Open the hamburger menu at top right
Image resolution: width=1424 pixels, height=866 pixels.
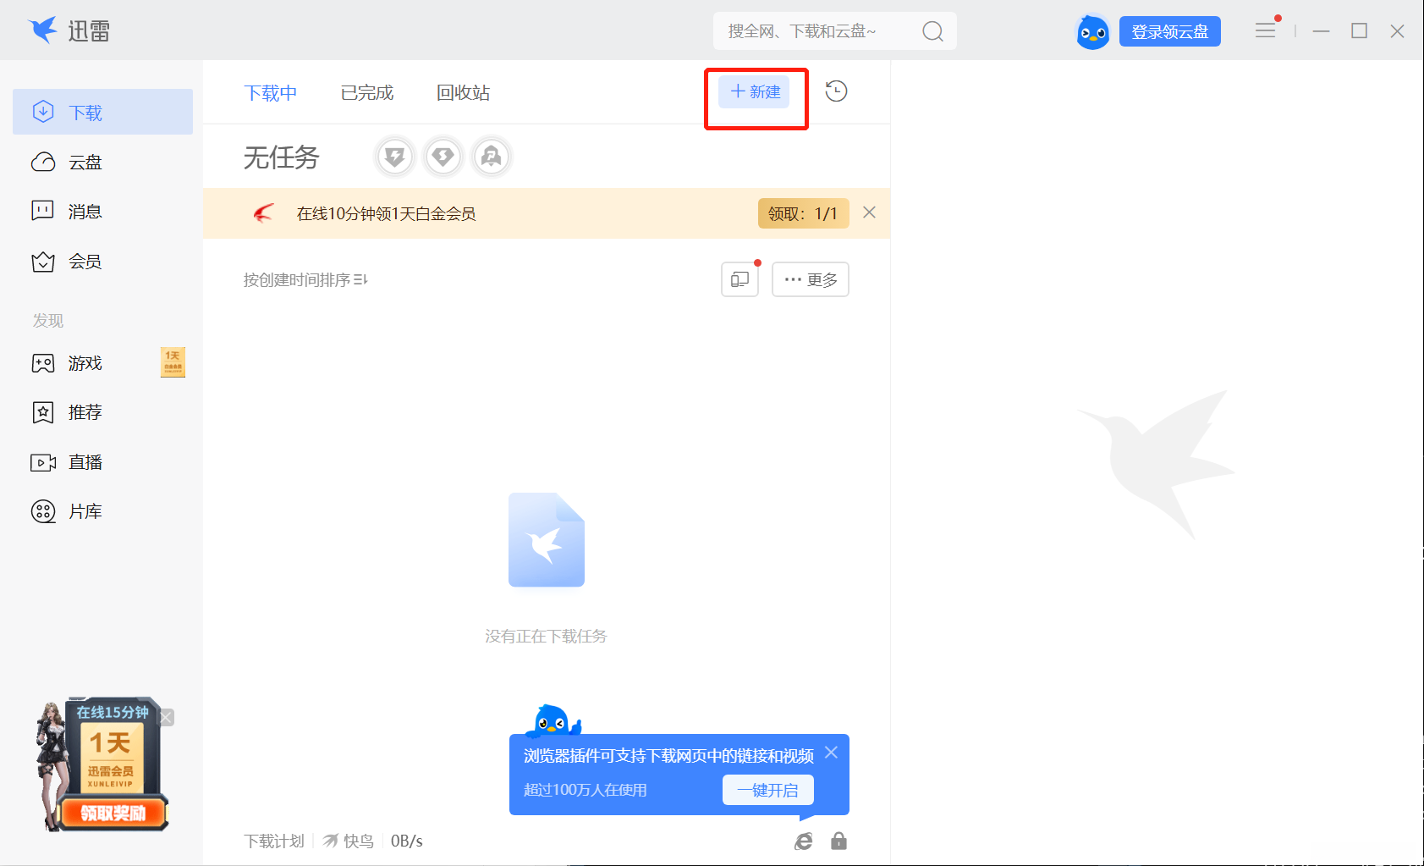1265,30
